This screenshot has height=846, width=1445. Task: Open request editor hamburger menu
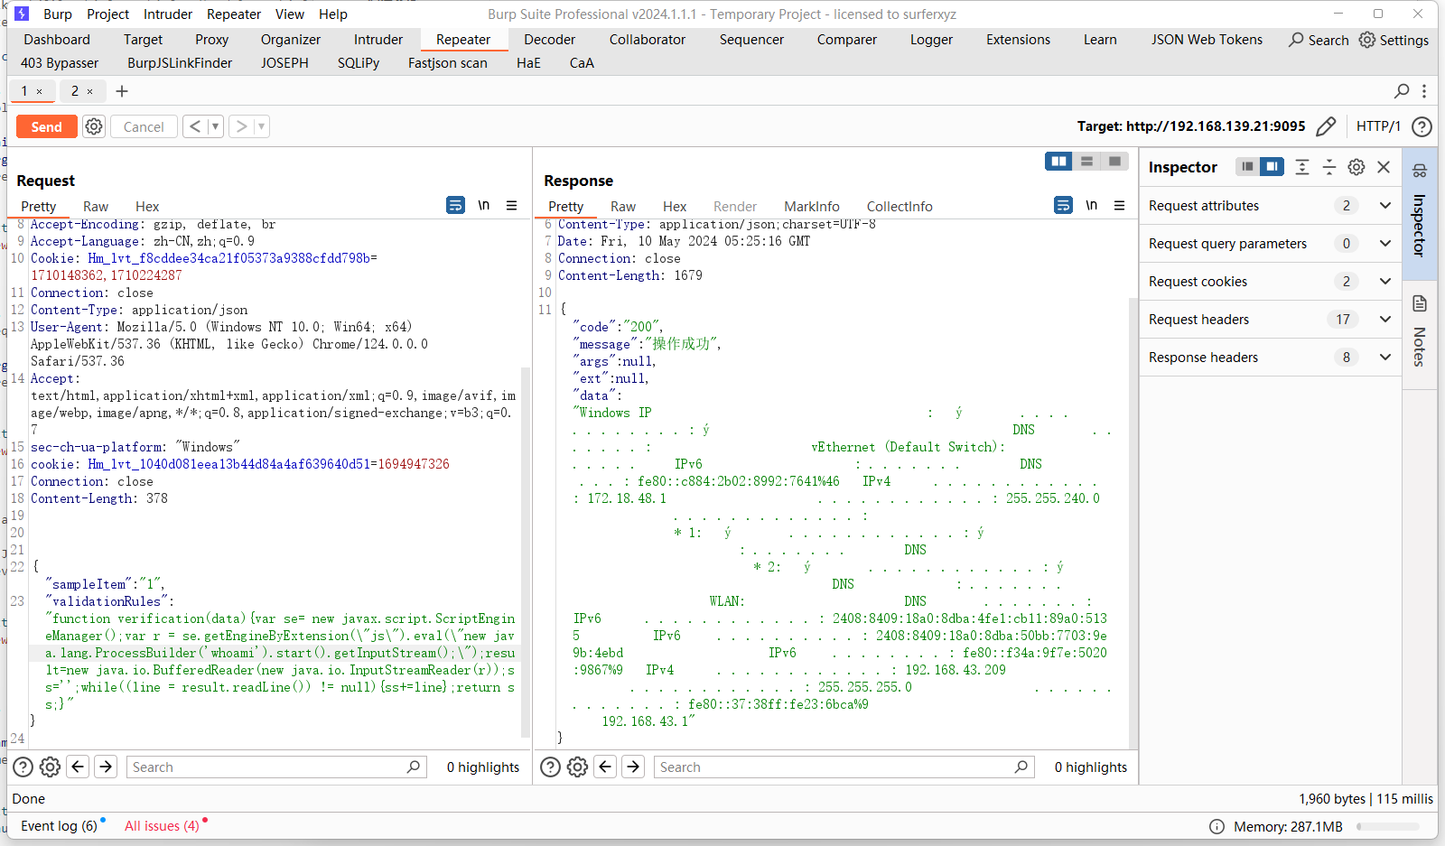(511, 206)
